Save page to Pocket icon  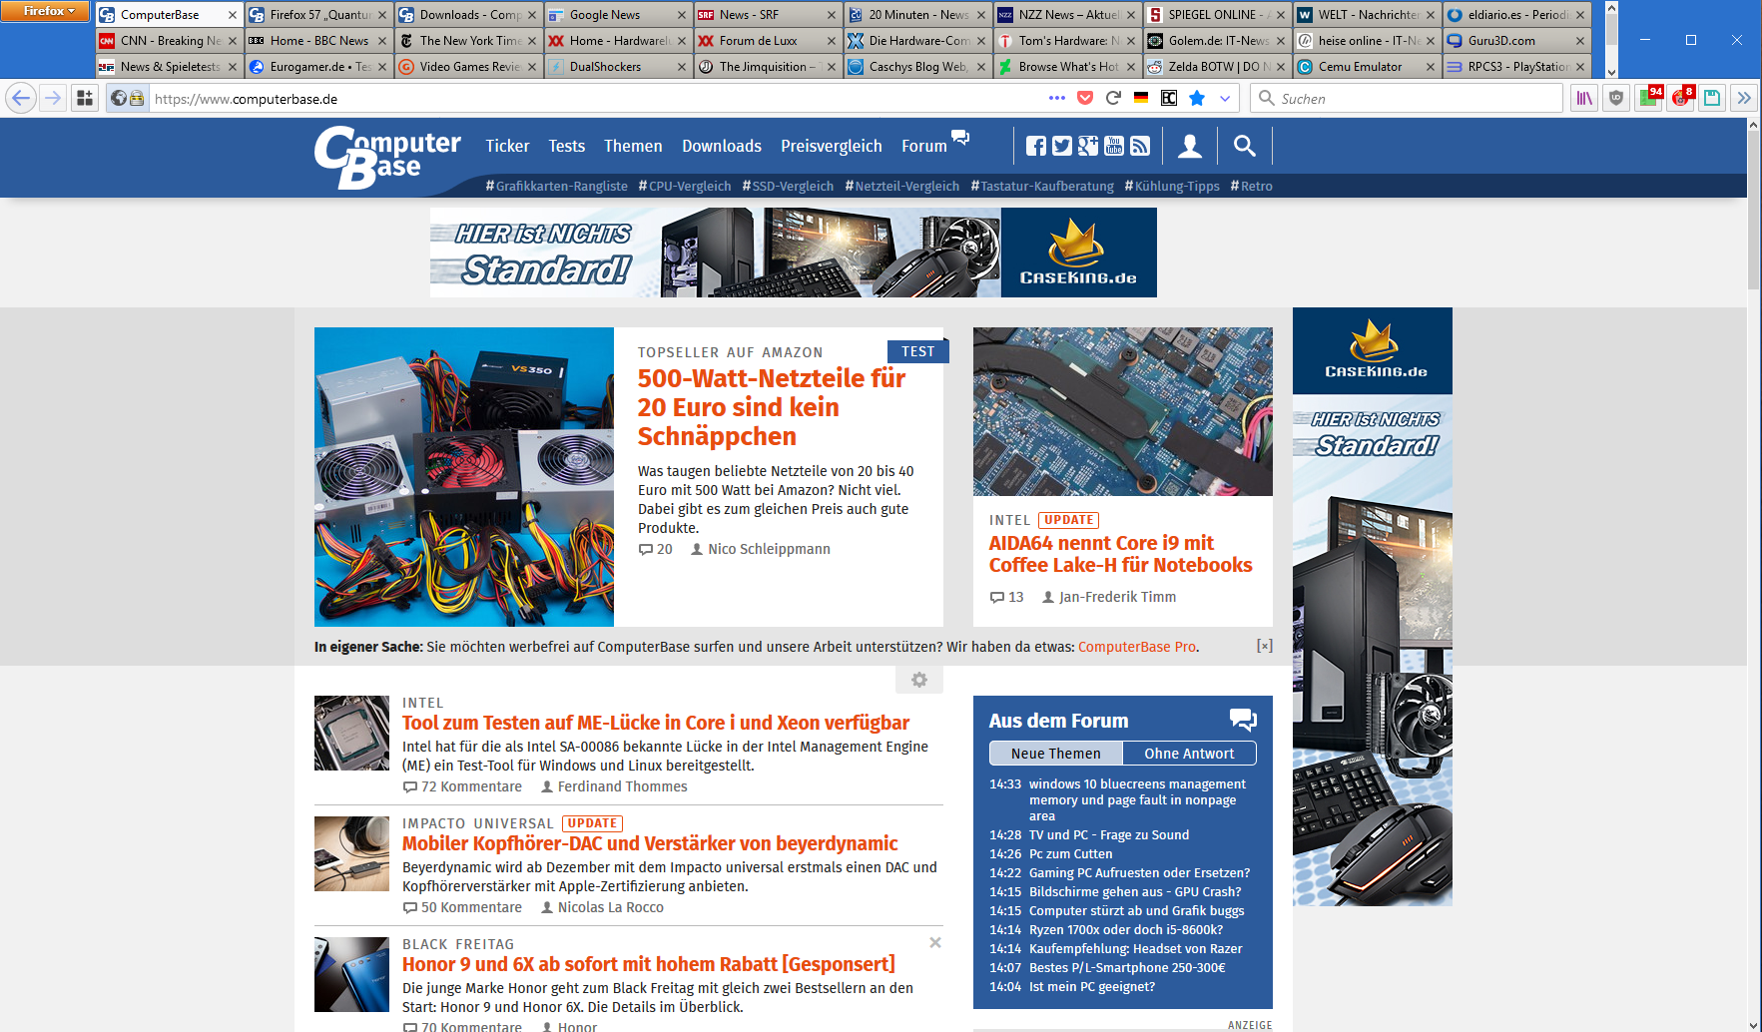(1085, 98)
